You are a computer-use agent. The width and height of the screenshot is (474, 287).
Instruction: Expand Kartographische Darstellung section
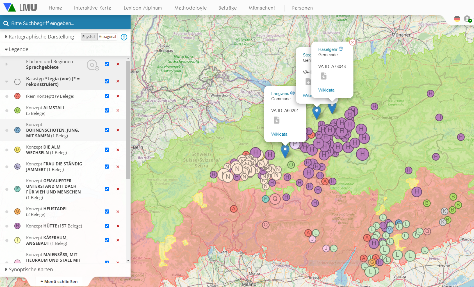(40, 37)
